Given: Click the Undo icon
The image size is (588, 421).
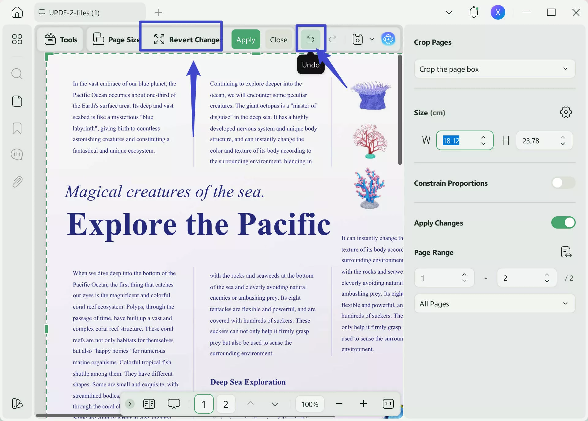Looking at the screenshot, I should 310,39.
